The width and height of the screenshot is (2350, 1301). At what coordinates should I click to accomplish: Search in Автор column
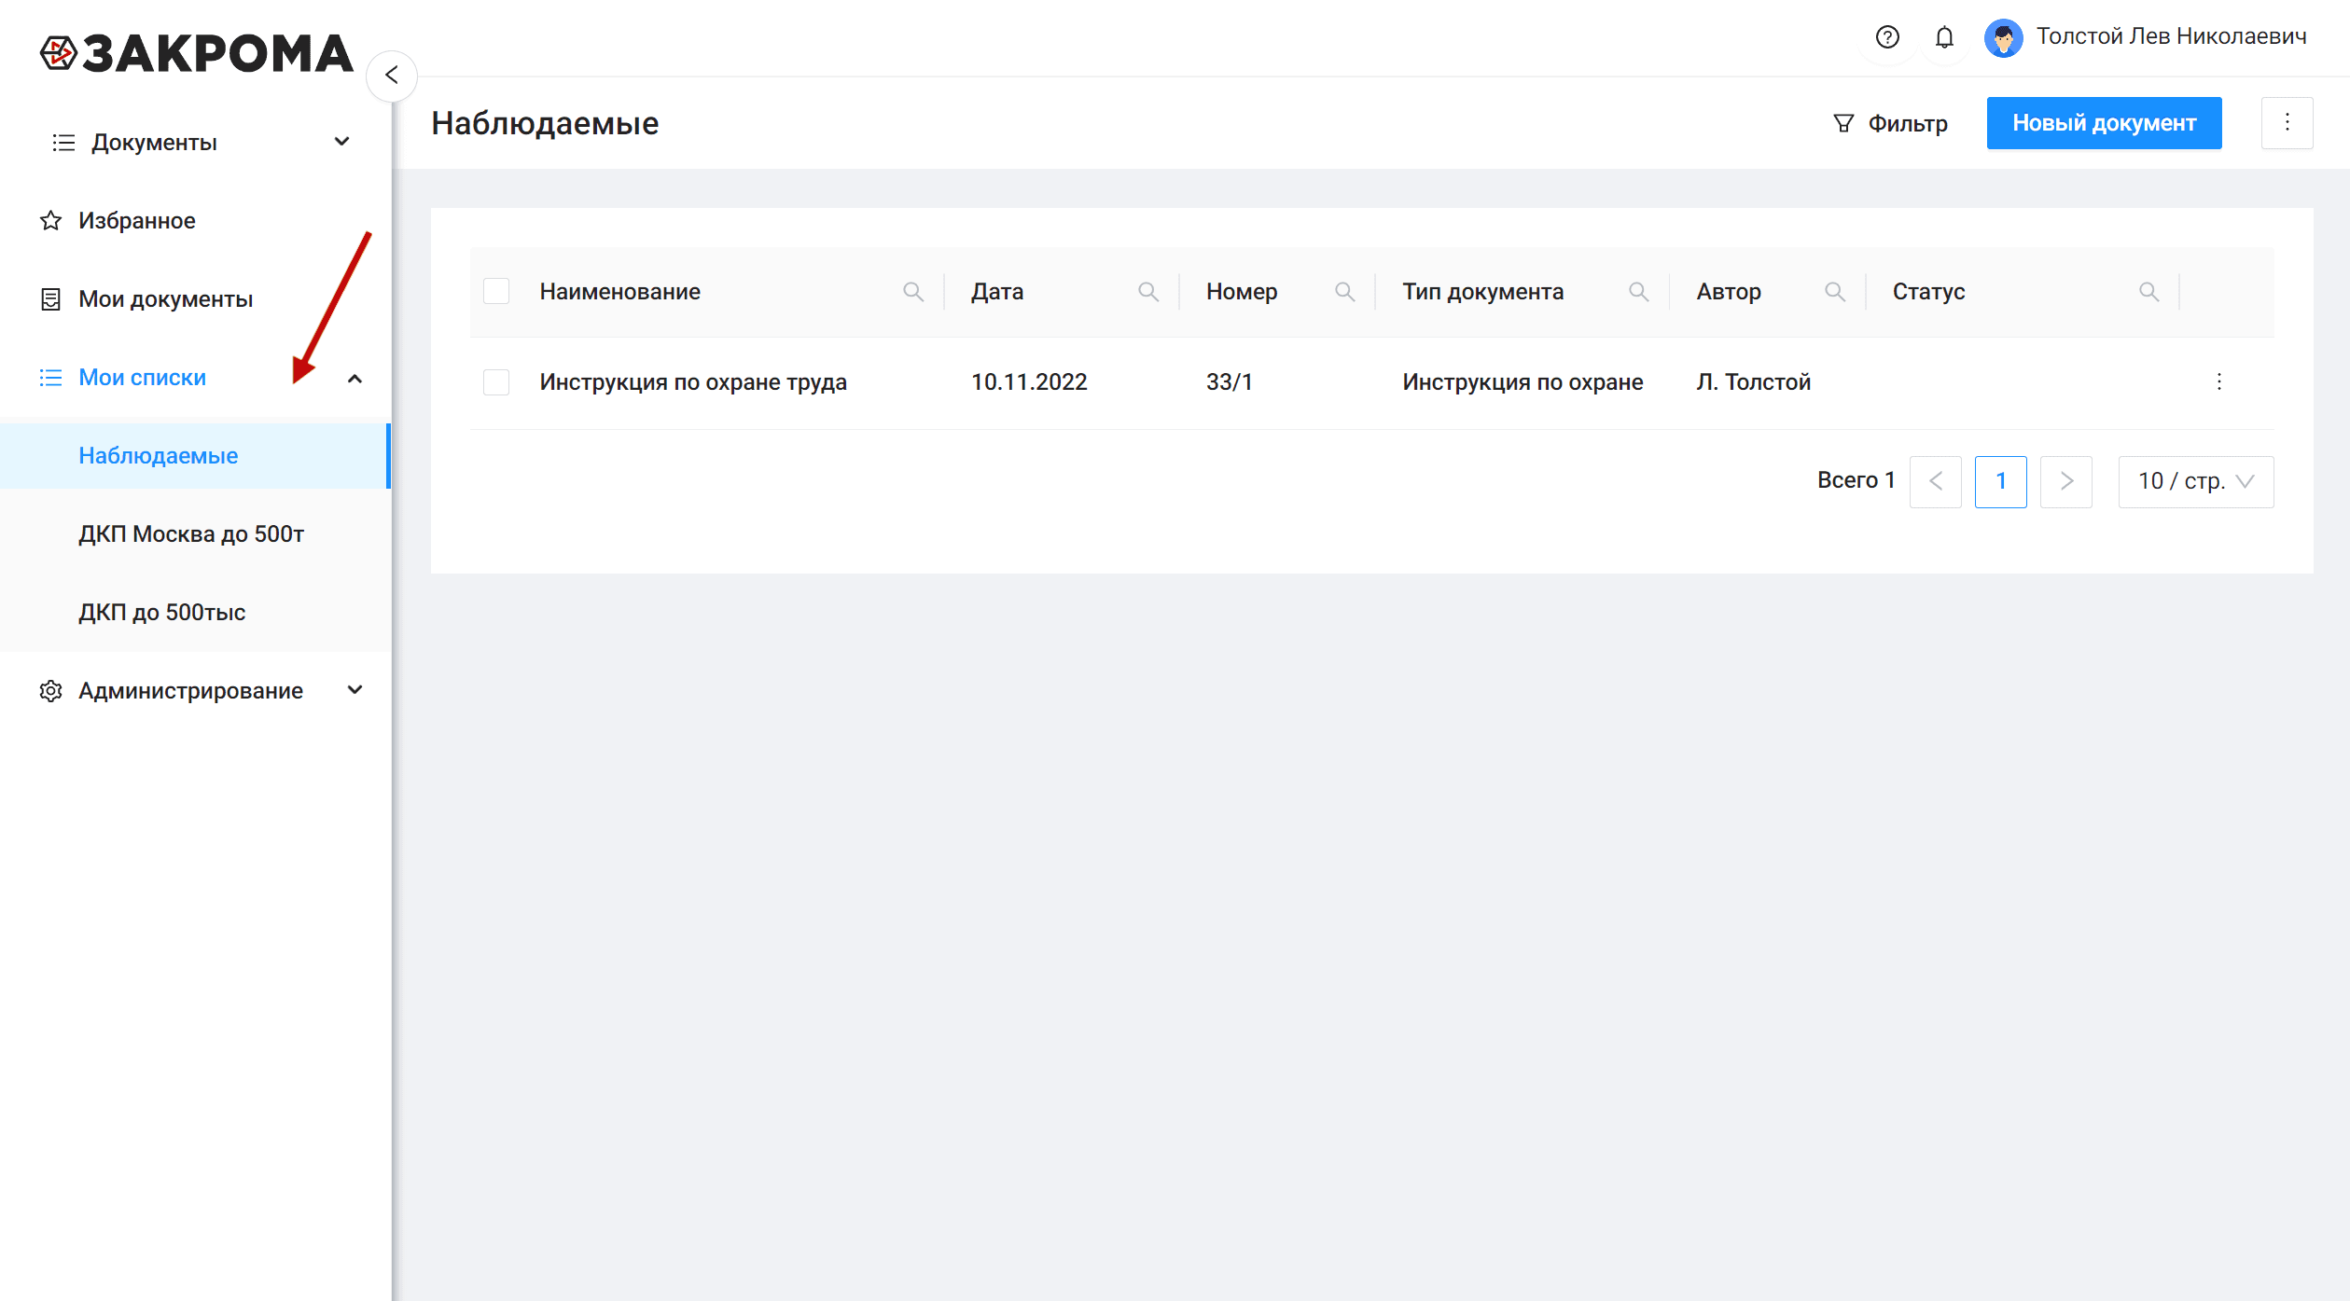(x=1835, y=292)
